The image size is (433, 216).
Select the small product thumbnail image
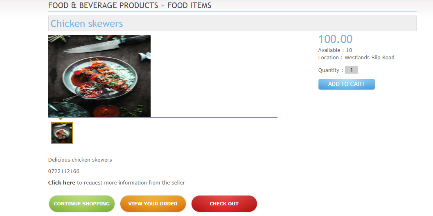(62, 133)
